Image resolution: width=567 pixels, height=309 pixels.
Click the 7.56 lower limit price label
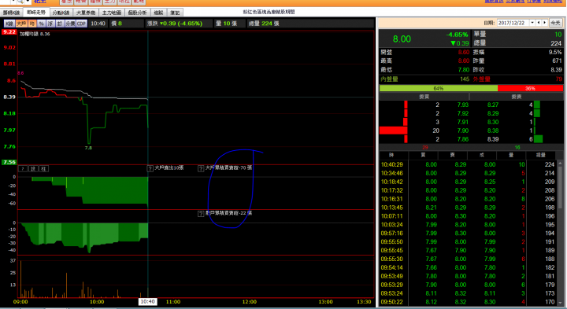9,162
